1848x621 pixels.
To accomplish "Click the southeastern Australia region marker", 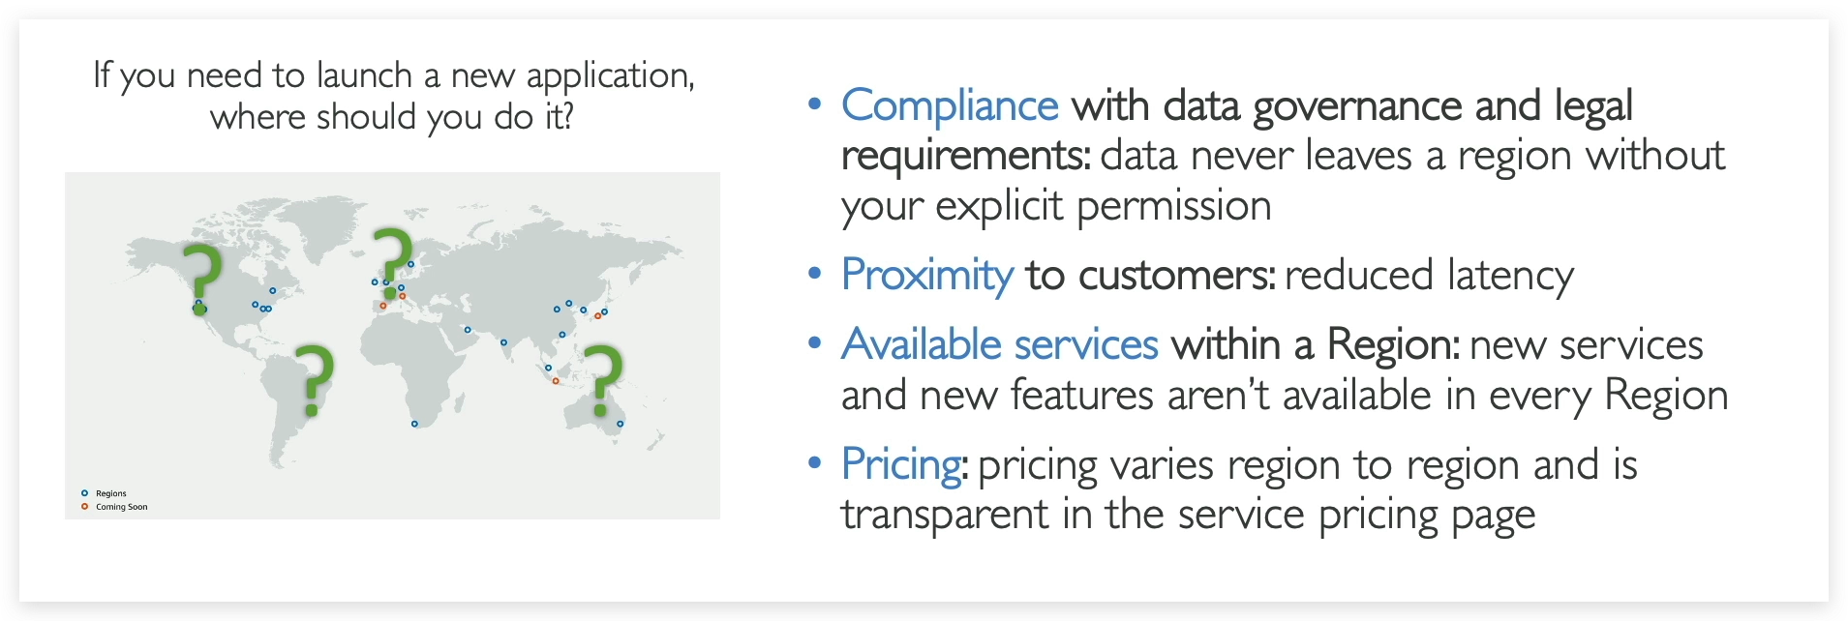I will click(x=620, y=424).
